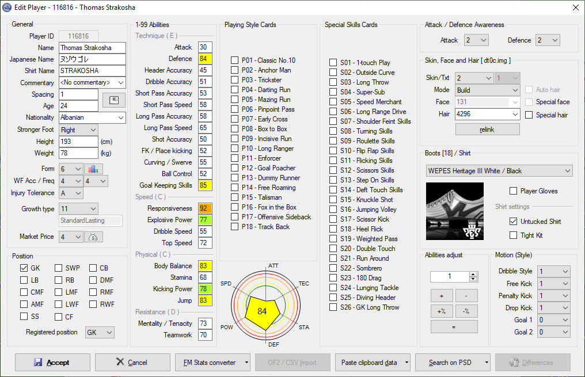Click the yellow Defence value 84
This screenshot has width=585, height=377.
click(x=205, y=59)
